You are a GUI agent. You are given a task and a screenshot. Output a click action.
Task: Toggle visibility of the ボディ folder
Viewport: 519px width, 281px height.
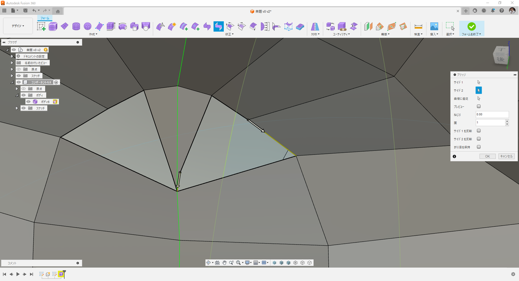(x=23, y=95)
